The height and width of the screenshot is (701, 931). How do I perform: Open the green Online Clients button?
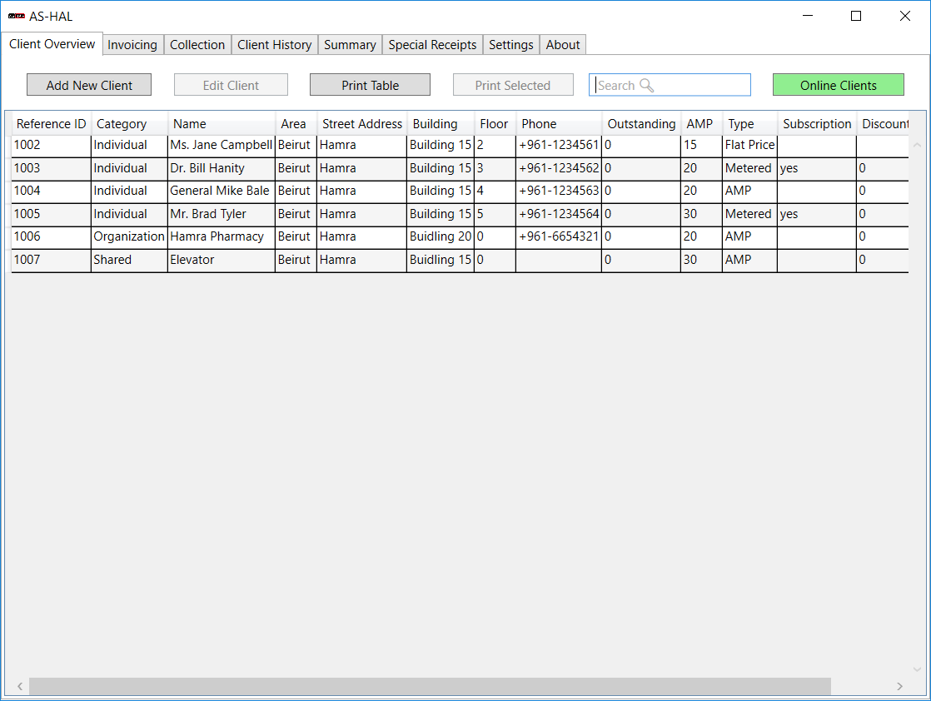(x=839, y=85)
